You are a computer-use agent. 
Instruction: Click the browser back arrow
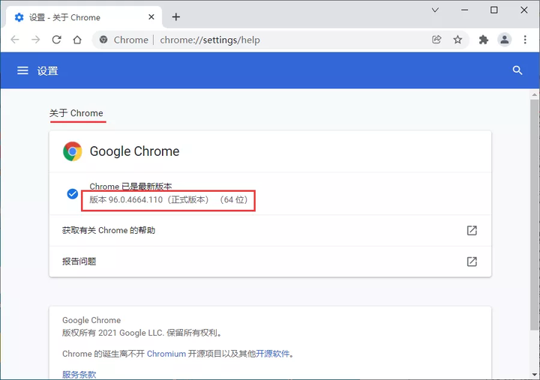pos(15,40)
